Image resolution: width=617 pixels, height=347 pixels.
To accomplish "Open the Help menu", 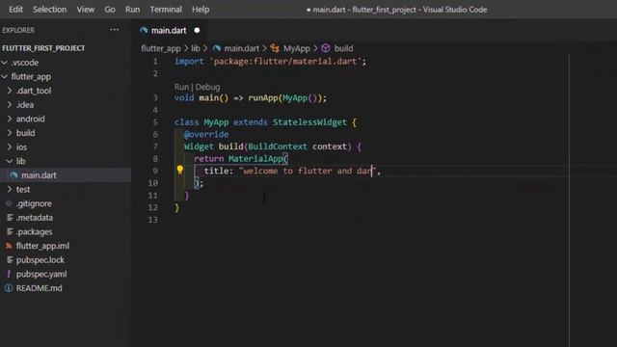I will [201, 10].
